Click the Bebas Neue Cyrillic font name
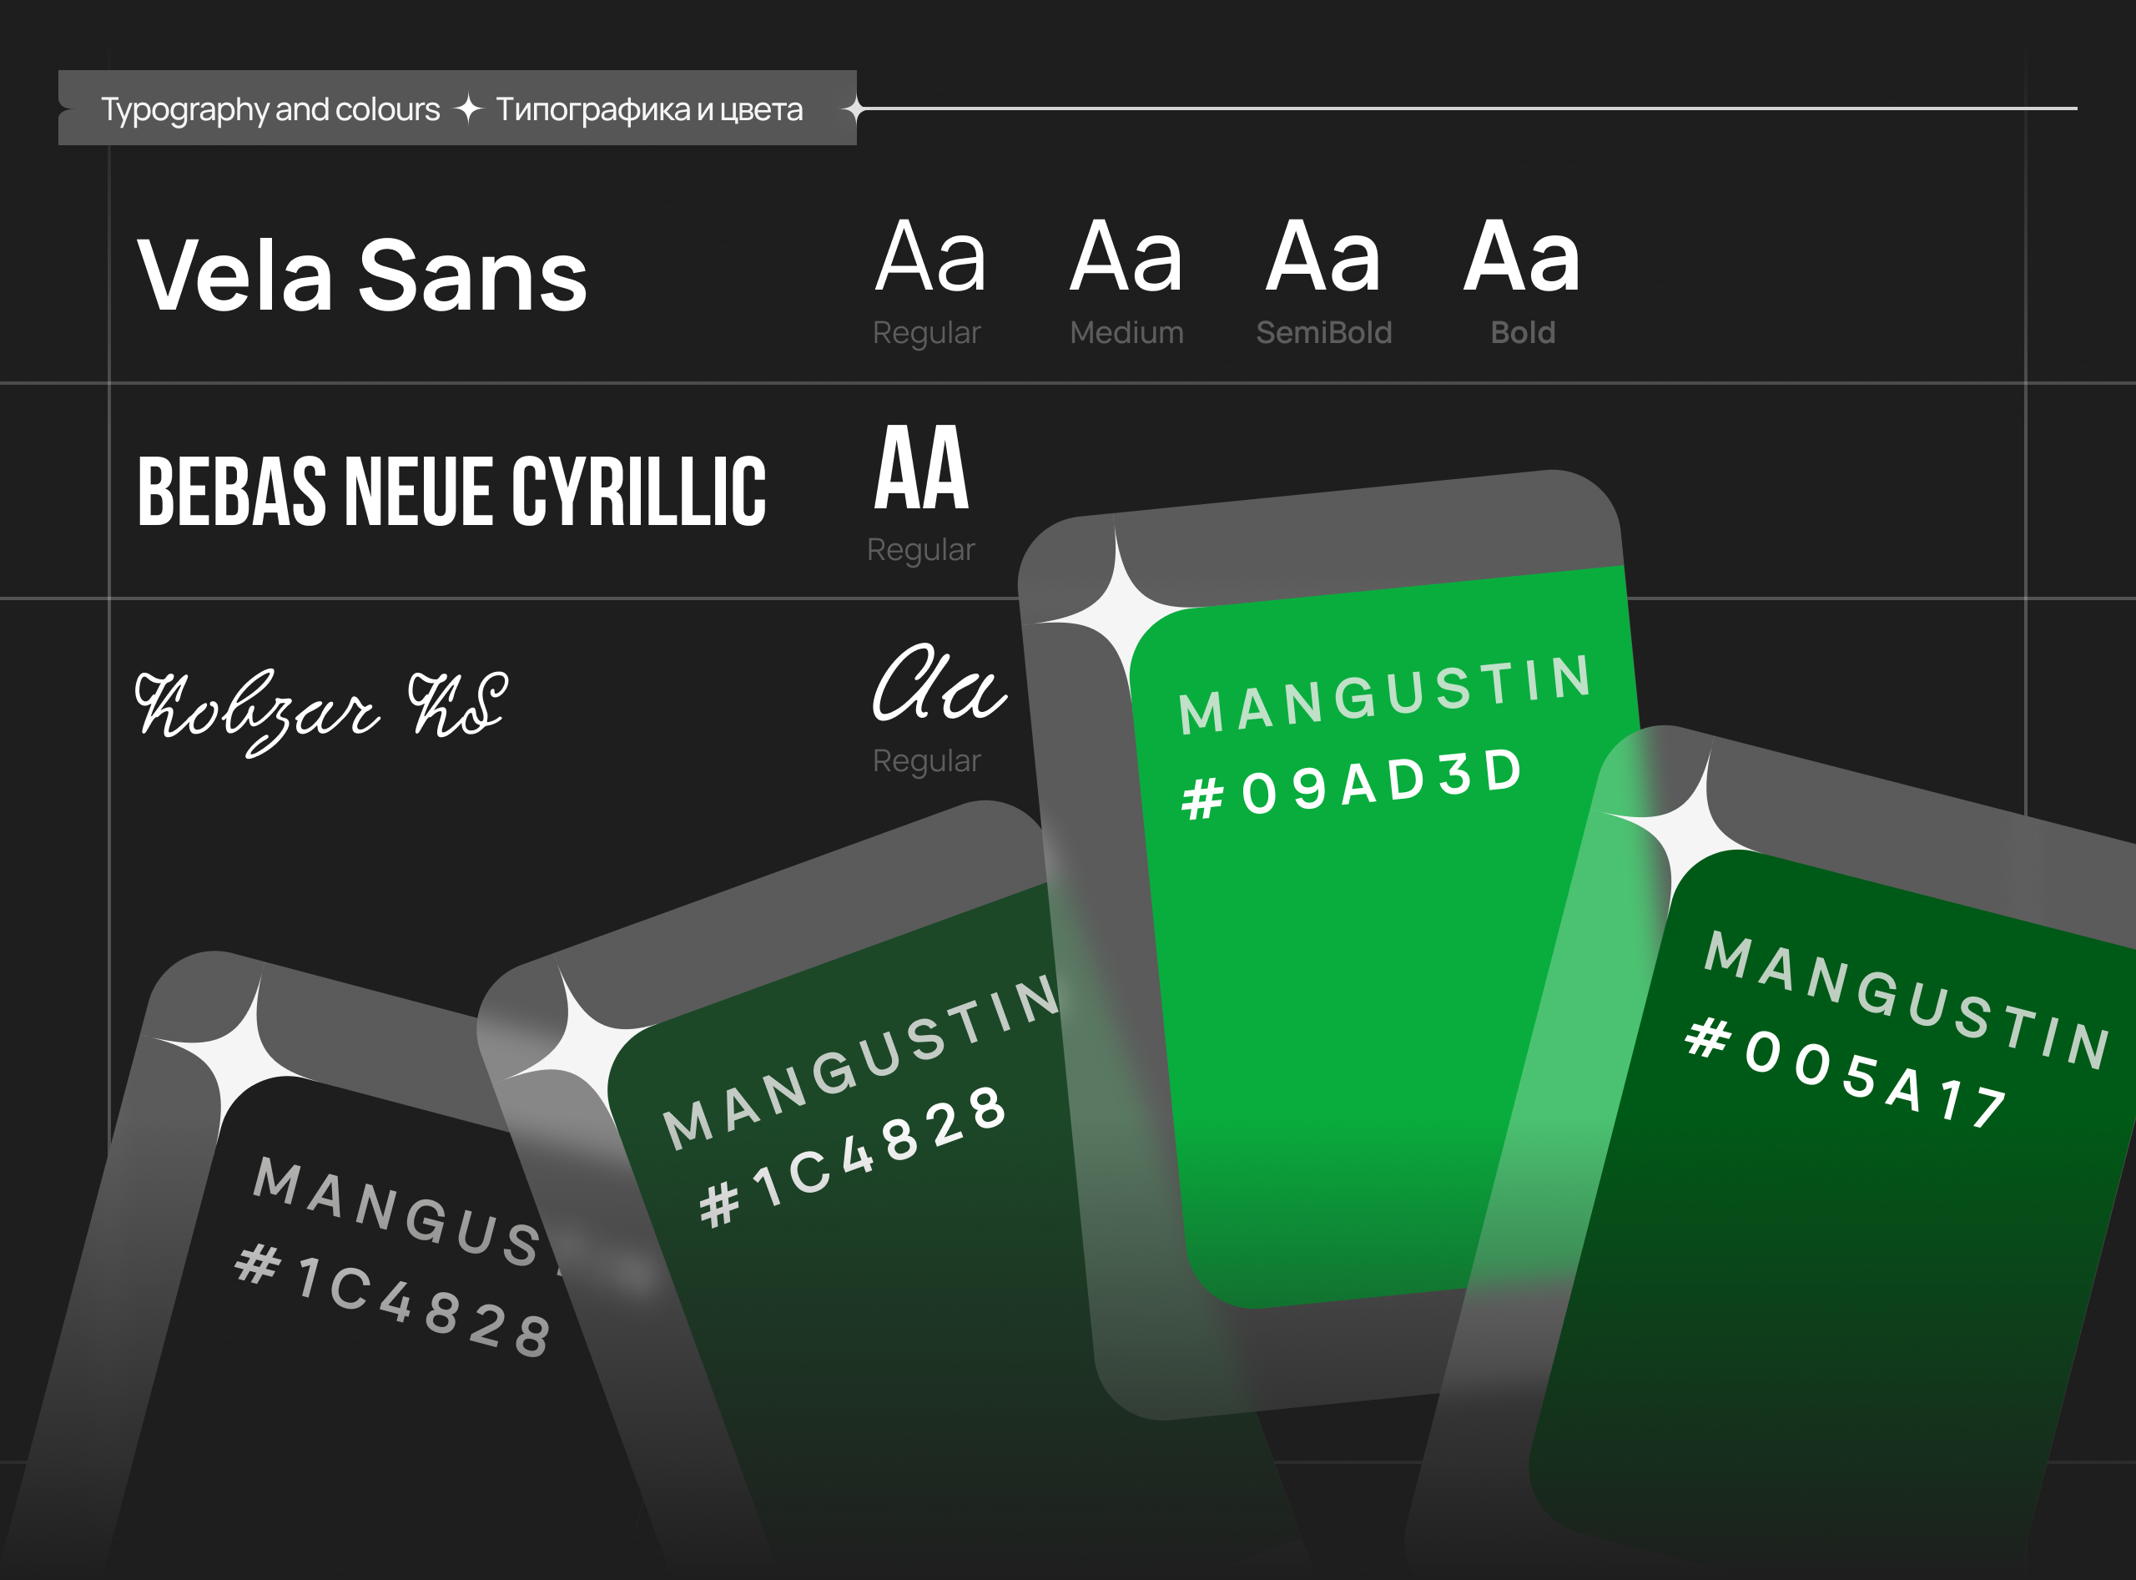 pyautogui.click(x=451, y=492)
